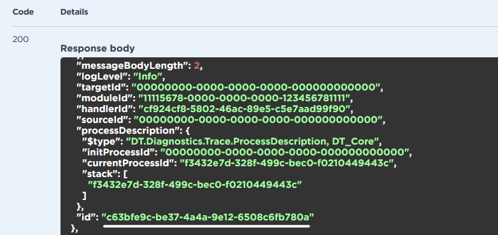The image size is (498, 235).
Task: Click the $type ProcessDescription value
Action: 253,141
